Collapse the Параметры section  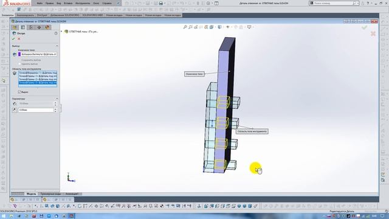(x=57, y=99)
